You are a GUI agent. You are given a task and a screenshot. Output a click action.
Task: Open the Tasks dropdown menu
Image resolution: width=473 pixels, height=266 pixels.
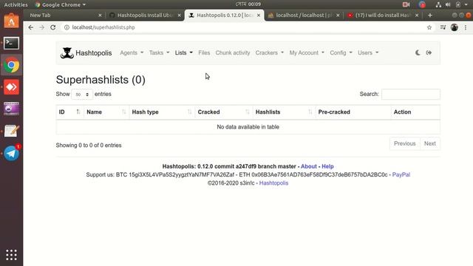click(160, 52)
